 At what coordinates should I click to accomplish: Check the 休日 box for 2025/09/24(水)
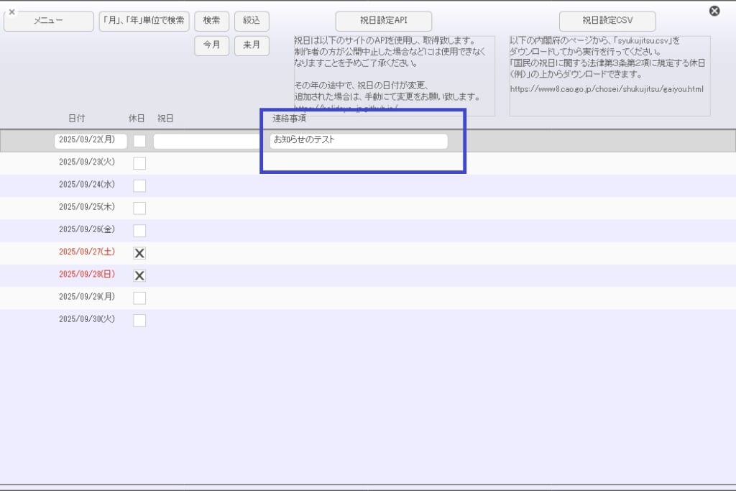pos(139,185)
